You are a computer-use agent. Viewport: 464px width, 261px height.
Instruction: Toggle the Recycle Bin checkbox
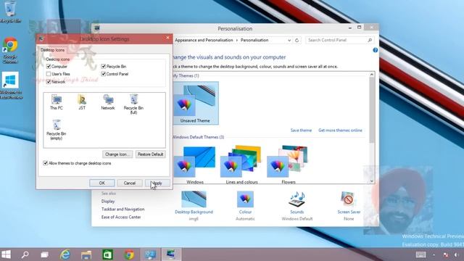pos(103,66)
